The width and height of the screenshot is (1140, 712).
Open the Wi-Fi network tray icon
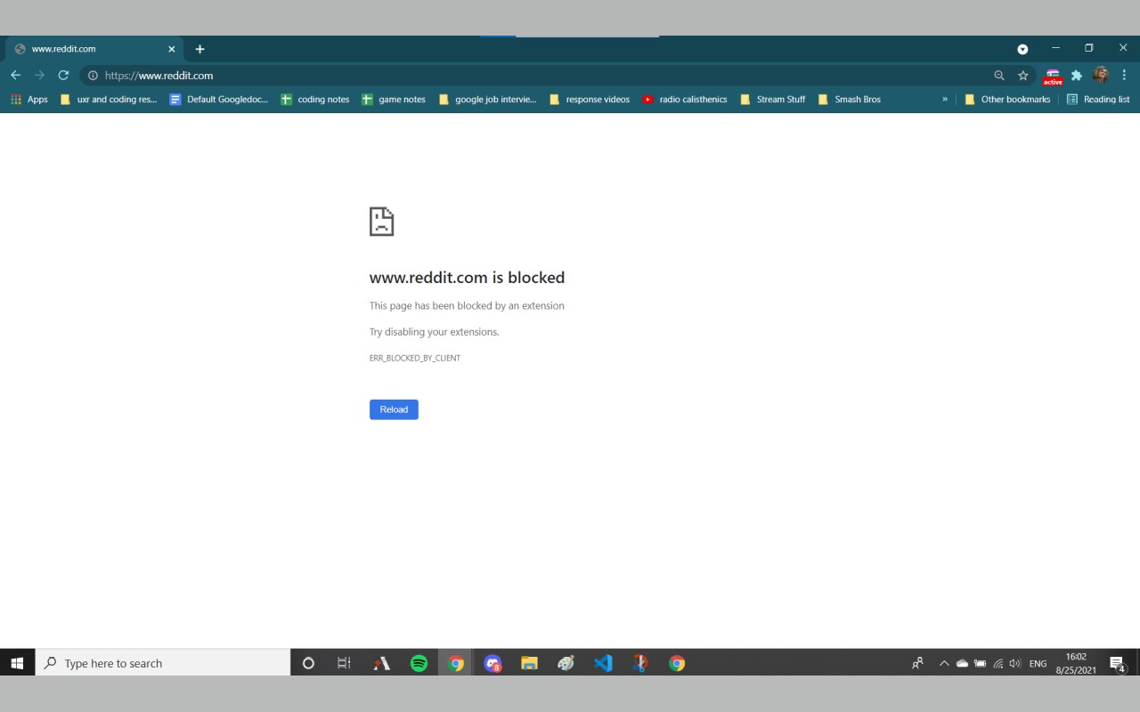pyautogui.click(x=998, y=663)
